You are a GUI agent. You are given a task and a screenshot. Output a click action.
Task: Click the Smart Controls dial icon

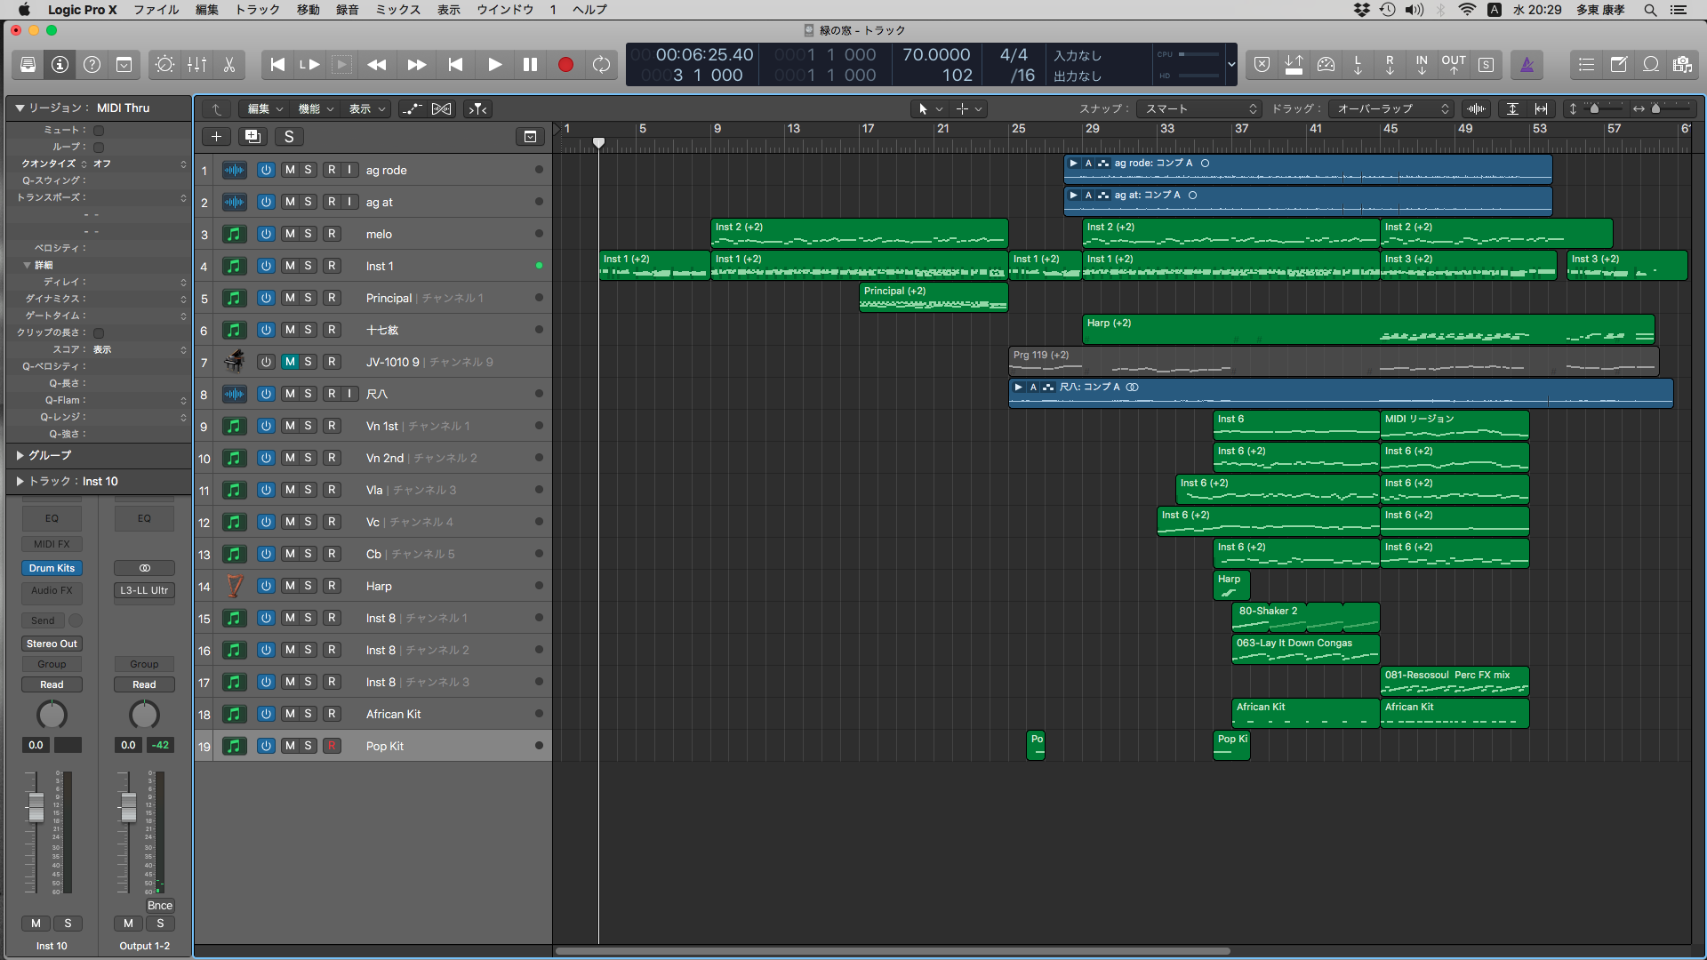[164, 65]
